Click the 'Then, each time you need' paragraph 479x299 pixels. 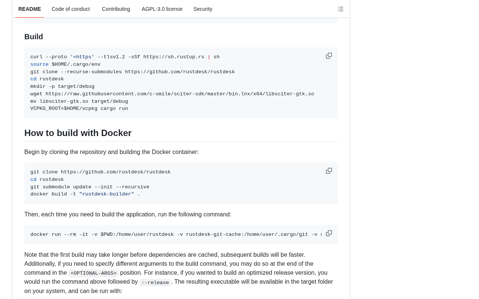tap(128, 215)
